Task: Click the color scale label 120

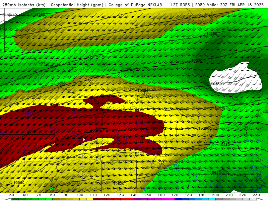Action: click(x=107, y=195)
